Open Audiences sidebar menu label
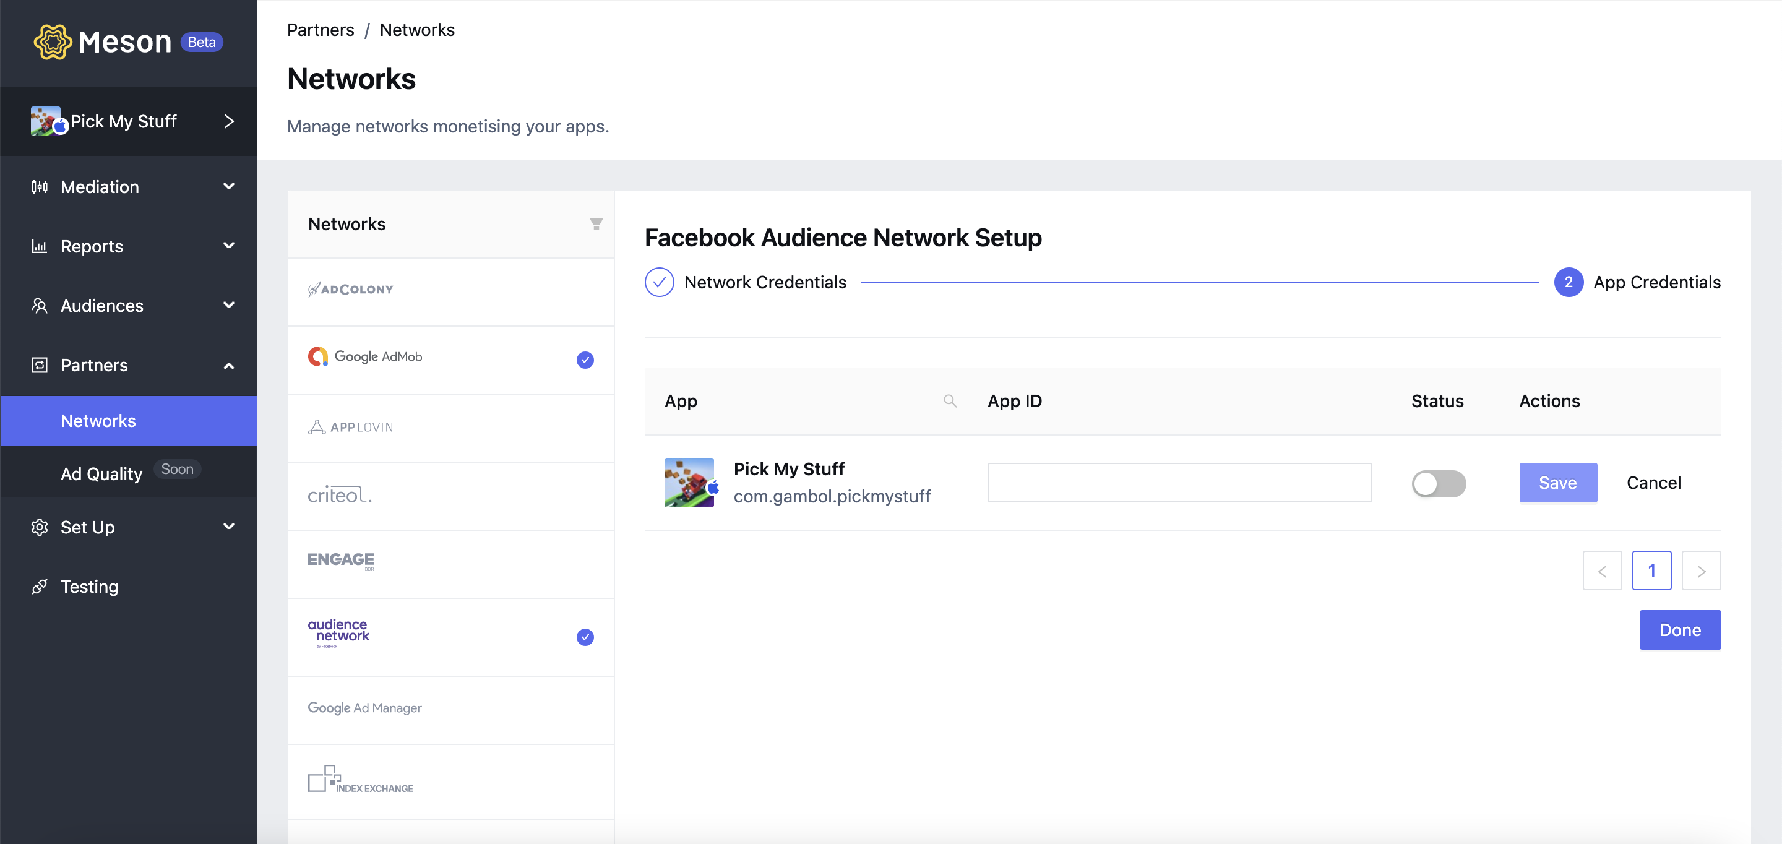Screen dimensions: 1782x844 (x=101, y=306)
